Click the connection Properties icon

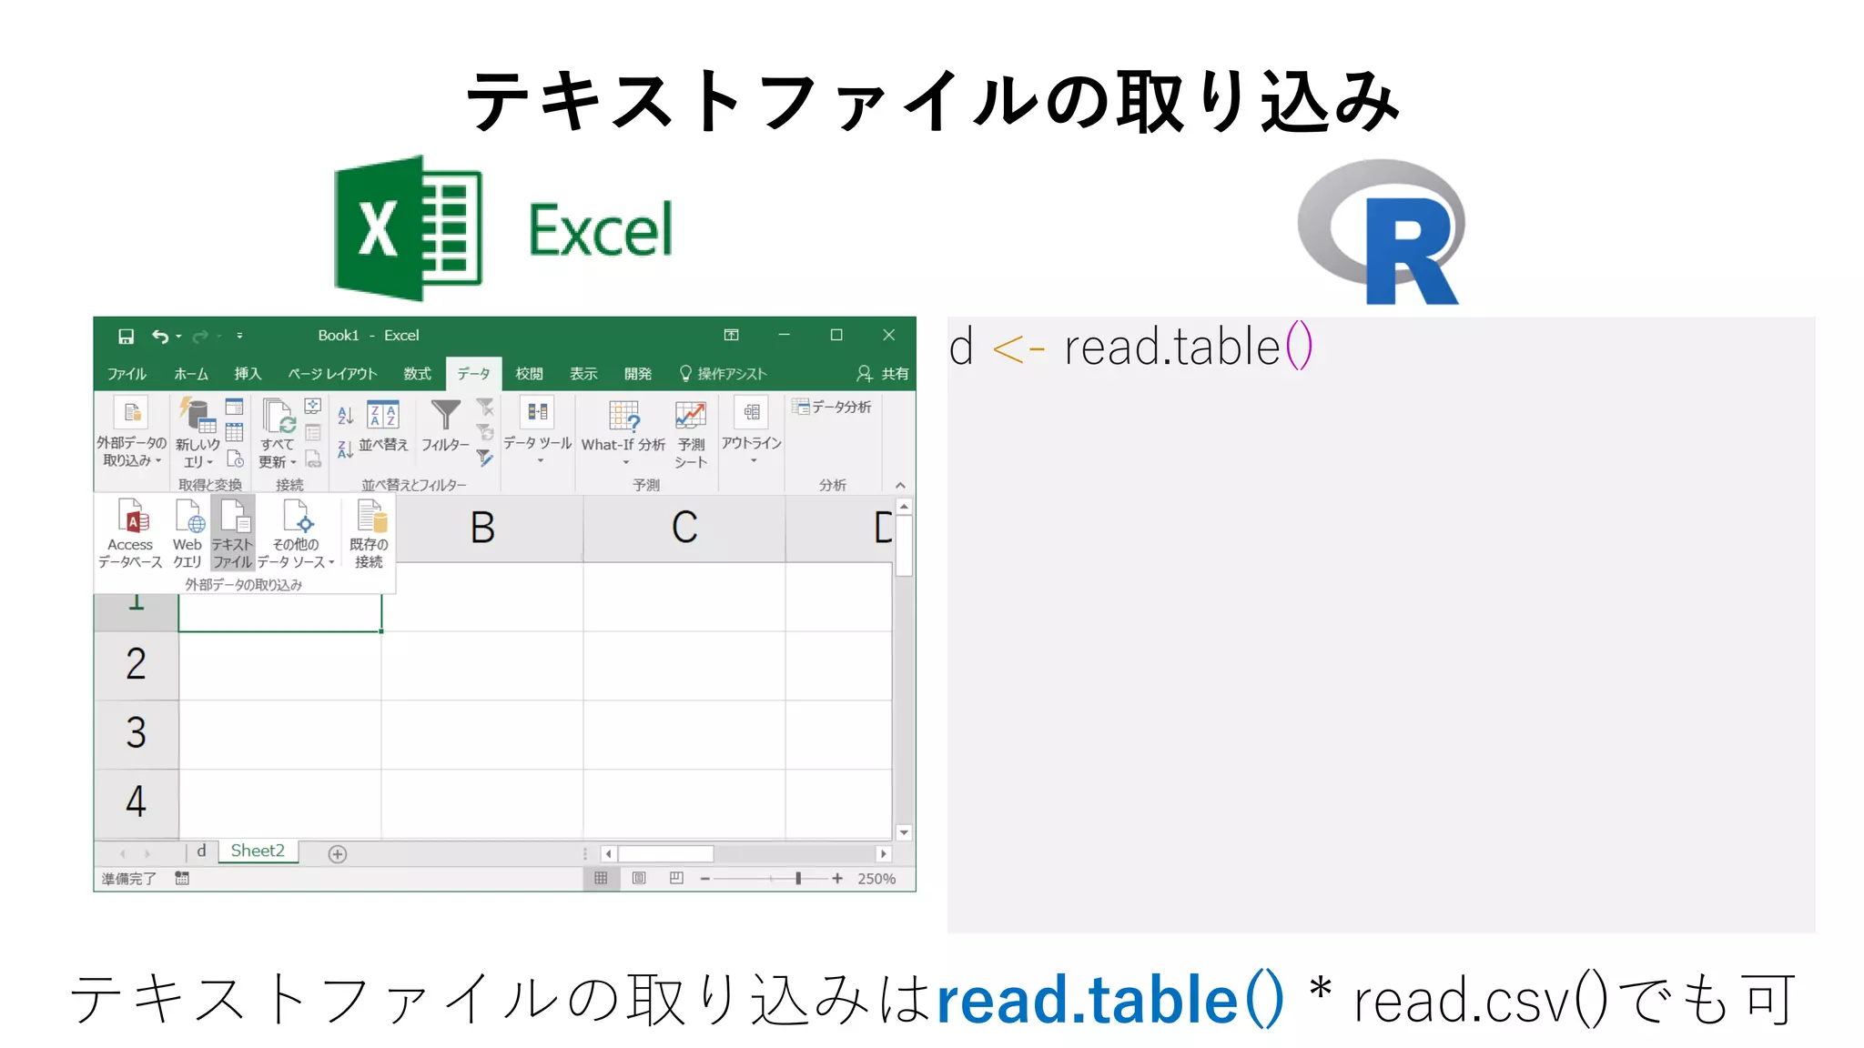(x=313, y=432)
